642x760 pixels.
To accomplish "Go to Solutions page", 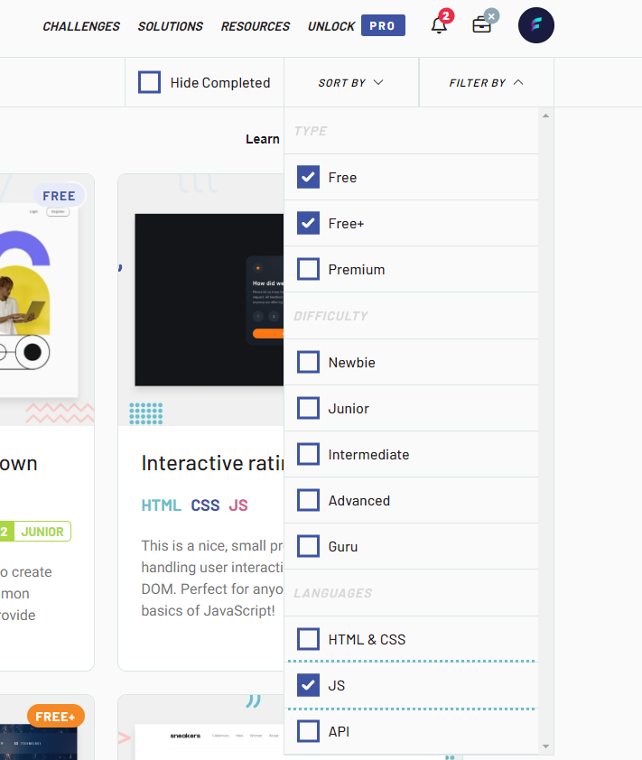I will coord(170,26).
